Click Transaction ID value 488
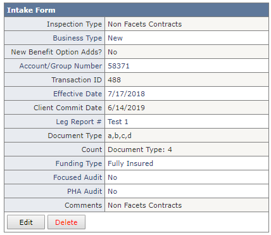The image size is (271, 235). pos(114,80)
